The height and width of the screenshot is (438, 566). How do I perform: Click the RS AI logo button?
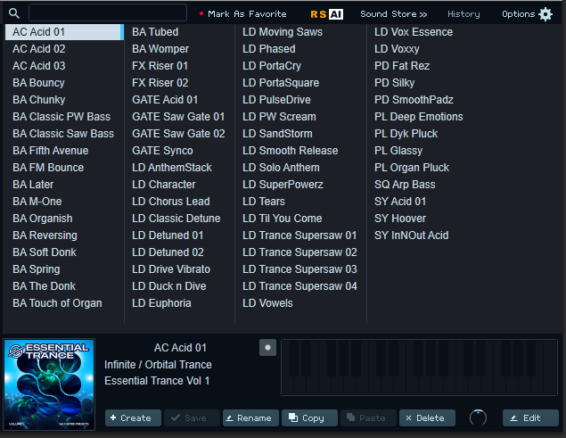(x=327, y=14)
